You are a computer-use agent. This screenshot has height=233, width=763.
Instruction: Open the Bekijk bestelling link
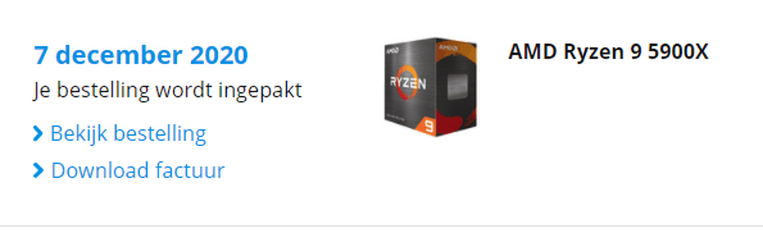click(x=120, y=134)
